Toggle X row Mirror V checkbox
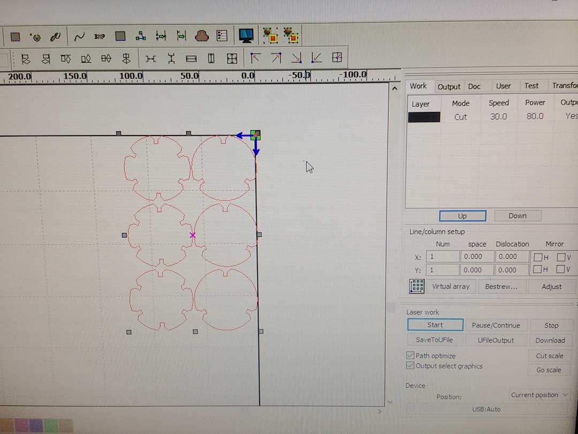This screenshot has width=578, height=434. click(x=561, y=257)
